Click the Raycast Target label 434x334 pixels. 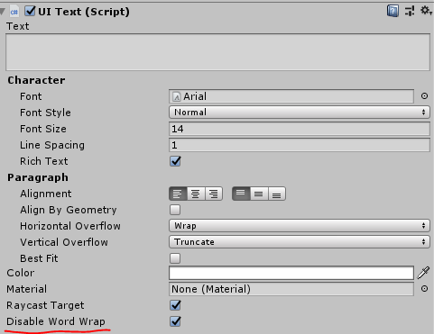pos(45,305)
